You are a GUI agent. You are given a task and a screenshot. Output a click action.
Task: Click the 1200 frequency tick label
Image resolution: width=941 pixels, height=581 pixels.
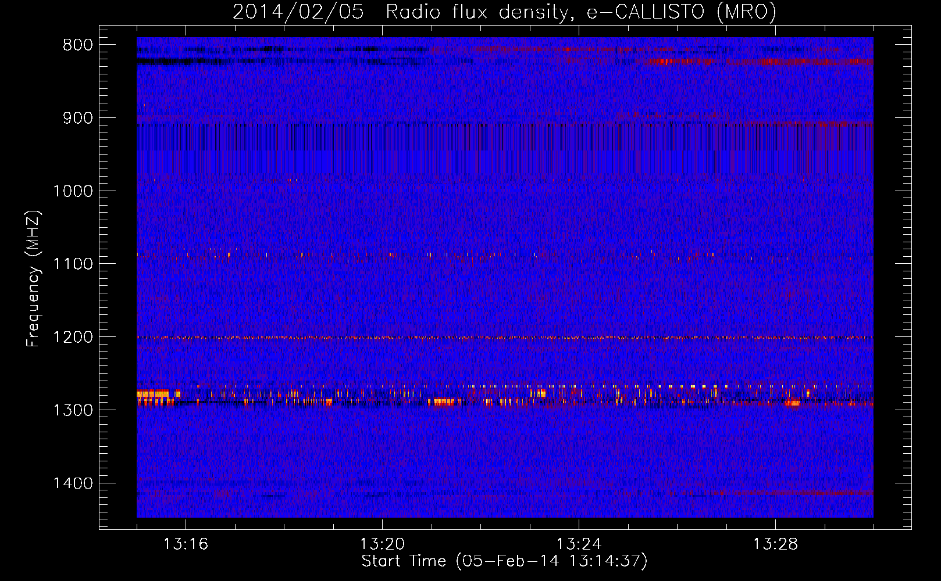point(73,337)
